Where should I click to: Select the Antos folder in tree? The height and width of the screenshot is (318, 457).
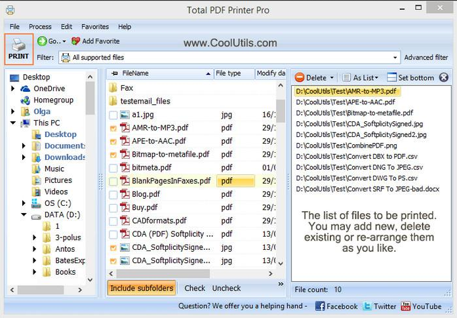pyautogui.click(x=65, y=249)
